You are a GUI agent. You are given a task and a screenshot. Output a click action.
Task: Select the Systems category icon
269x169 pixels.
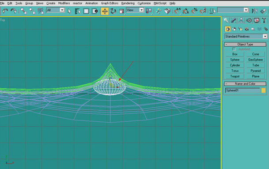point(265,29)
